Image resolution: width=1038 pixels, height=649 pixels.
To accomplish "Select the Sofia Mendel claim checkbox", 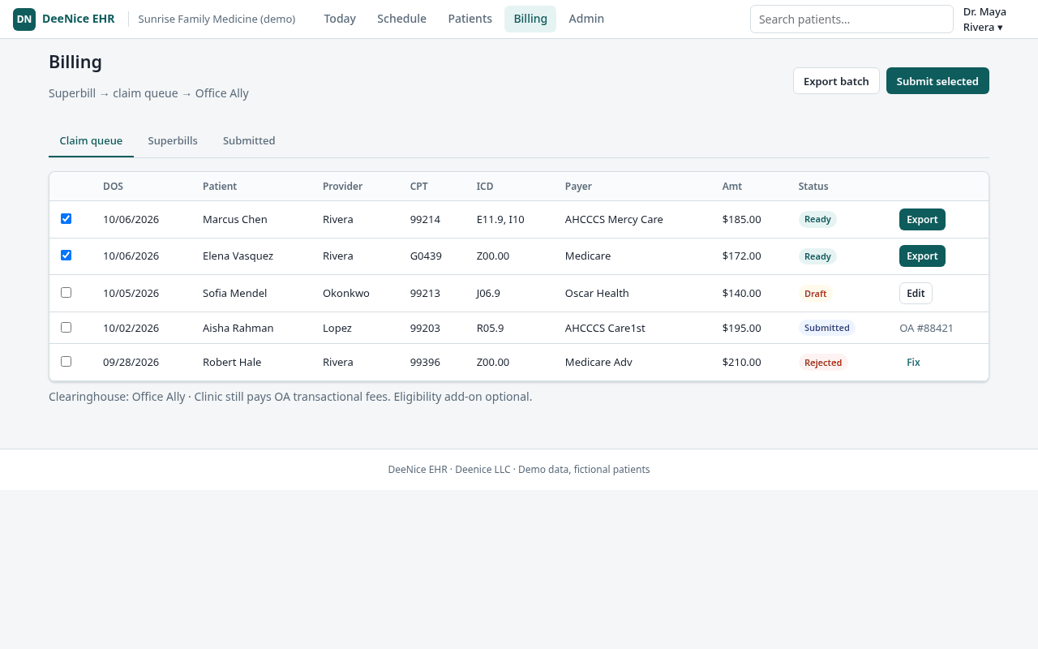I will click(66, 292).
